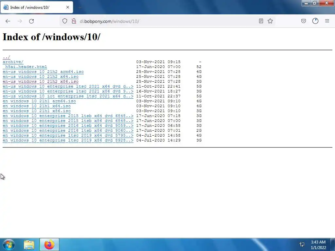Open the Windows Start menu

coord(9,244)
